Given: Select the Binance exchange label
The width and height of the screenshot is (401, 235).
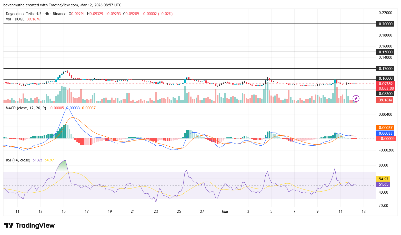Looking at the screenshot, I should coord(59,14).
